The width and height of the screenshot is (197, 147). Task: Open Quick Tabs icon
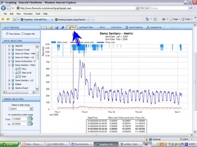[x=15, y=20]
